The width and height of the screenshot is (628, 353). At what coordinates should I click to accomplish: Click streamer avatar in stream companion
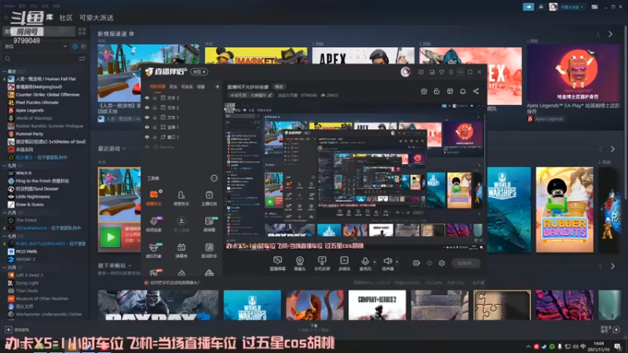[x=405, y=72]
